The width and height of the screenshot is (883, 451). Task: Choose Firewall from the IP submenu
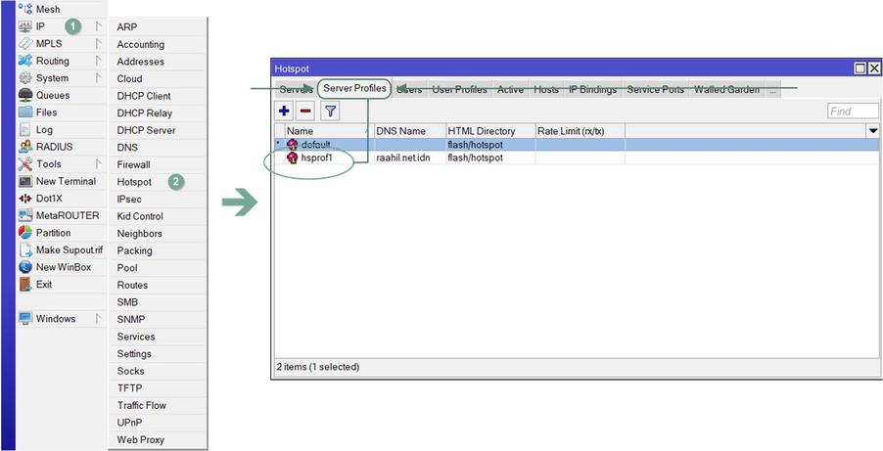[x=133, y=164]
